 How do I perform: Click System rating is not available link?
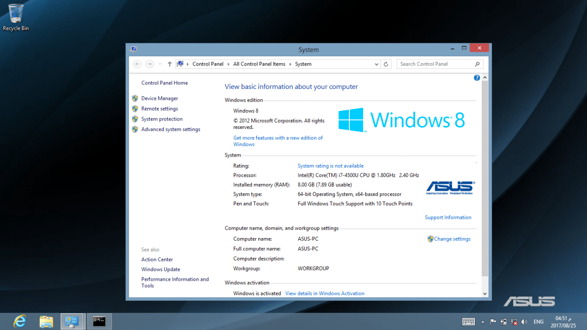click(x=330, y=166)
